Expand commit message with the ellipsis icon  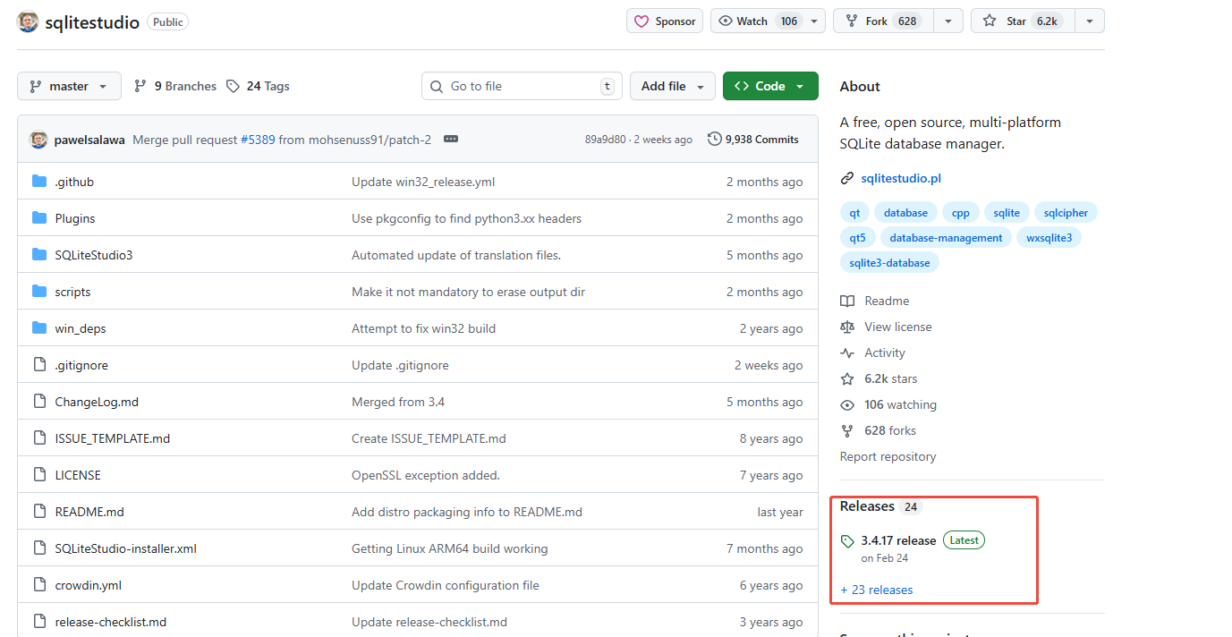click(x=451, y=140)
